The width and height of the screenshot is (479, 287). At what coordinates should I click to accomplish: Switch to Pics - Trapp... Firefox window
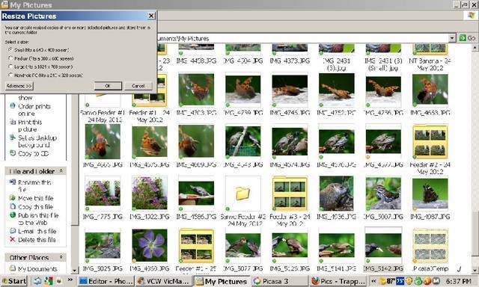click(x=338, y=281)
